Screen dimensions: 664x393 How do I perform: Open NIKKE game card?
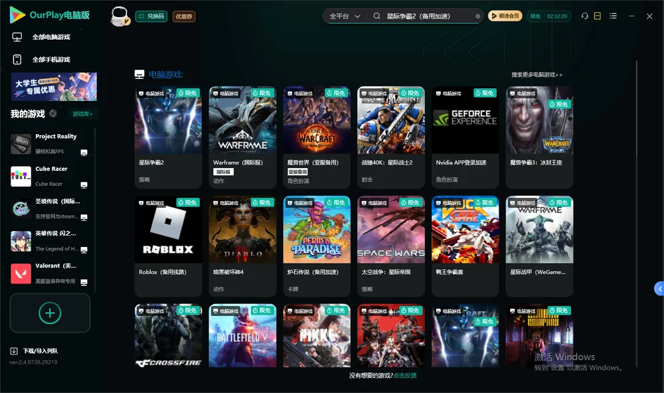(x=317, y=335)
